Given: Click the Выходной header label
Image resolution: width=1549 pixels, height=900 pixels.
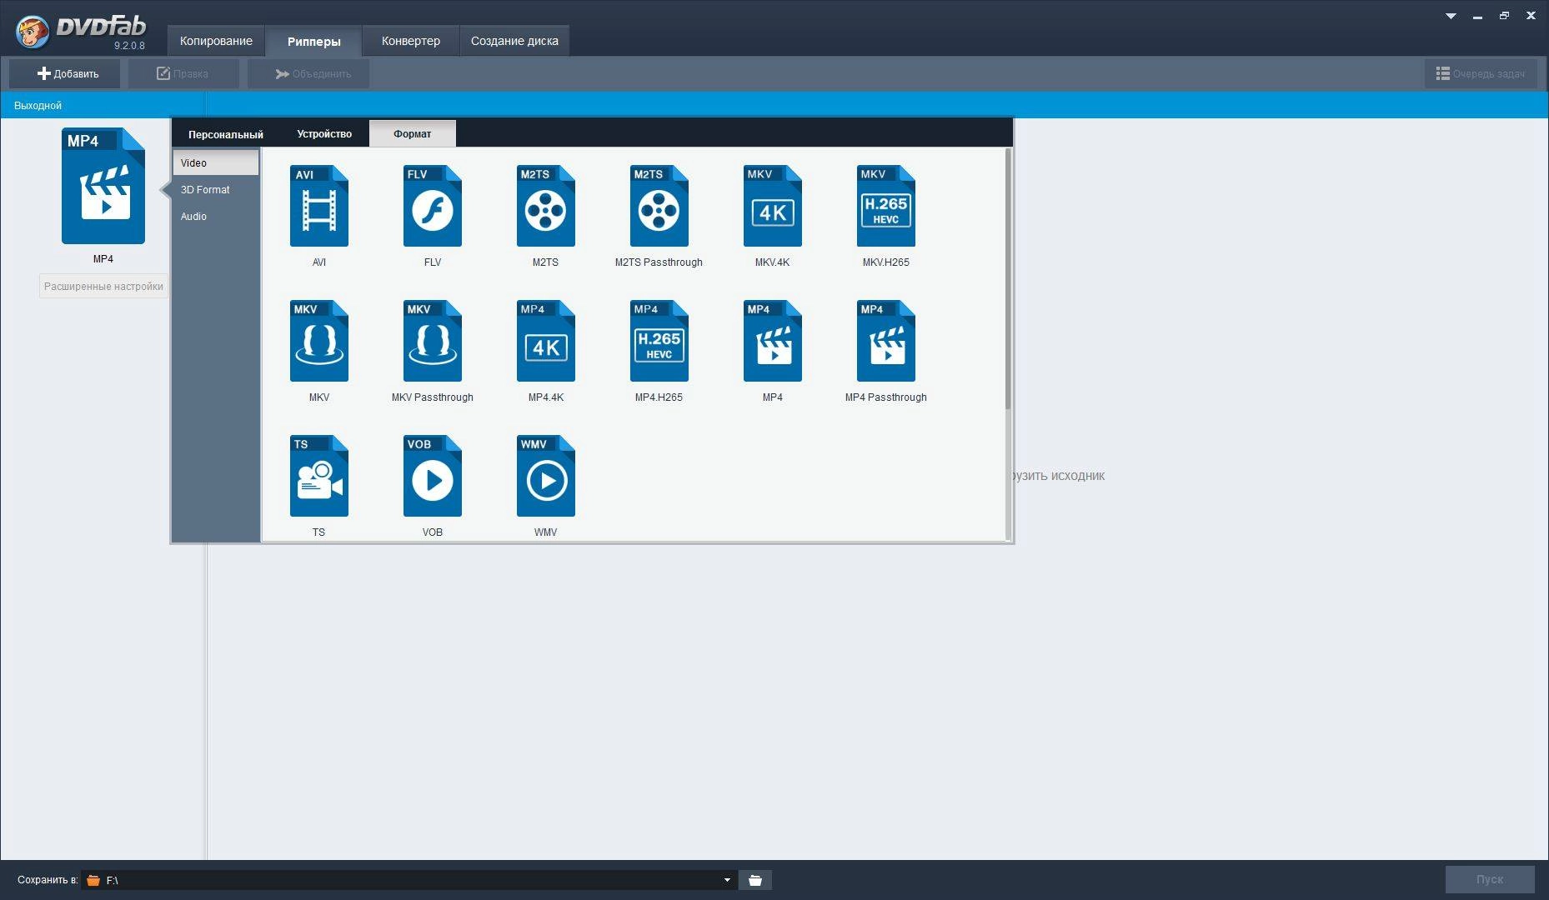Looking at the screenshot, I should coord(38,105).
